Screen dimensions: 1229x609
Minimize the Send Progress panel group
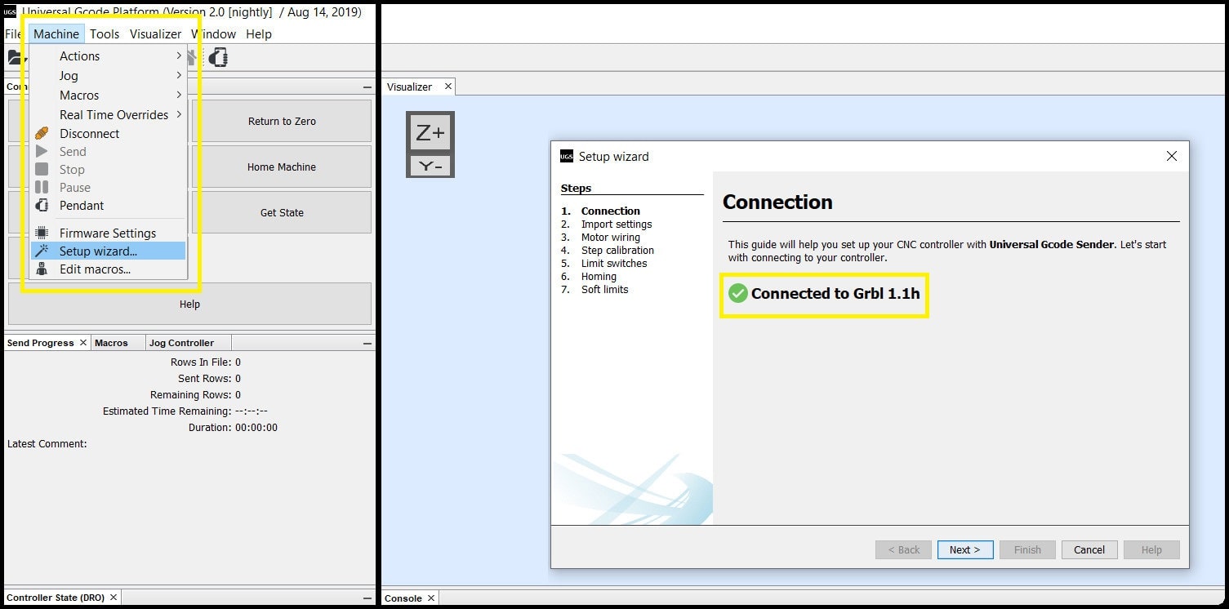point(367,344)
